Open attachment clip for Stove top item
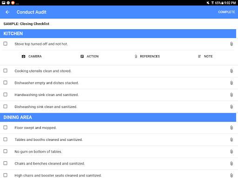The image size is (238, 178). [x=231, y=44]
